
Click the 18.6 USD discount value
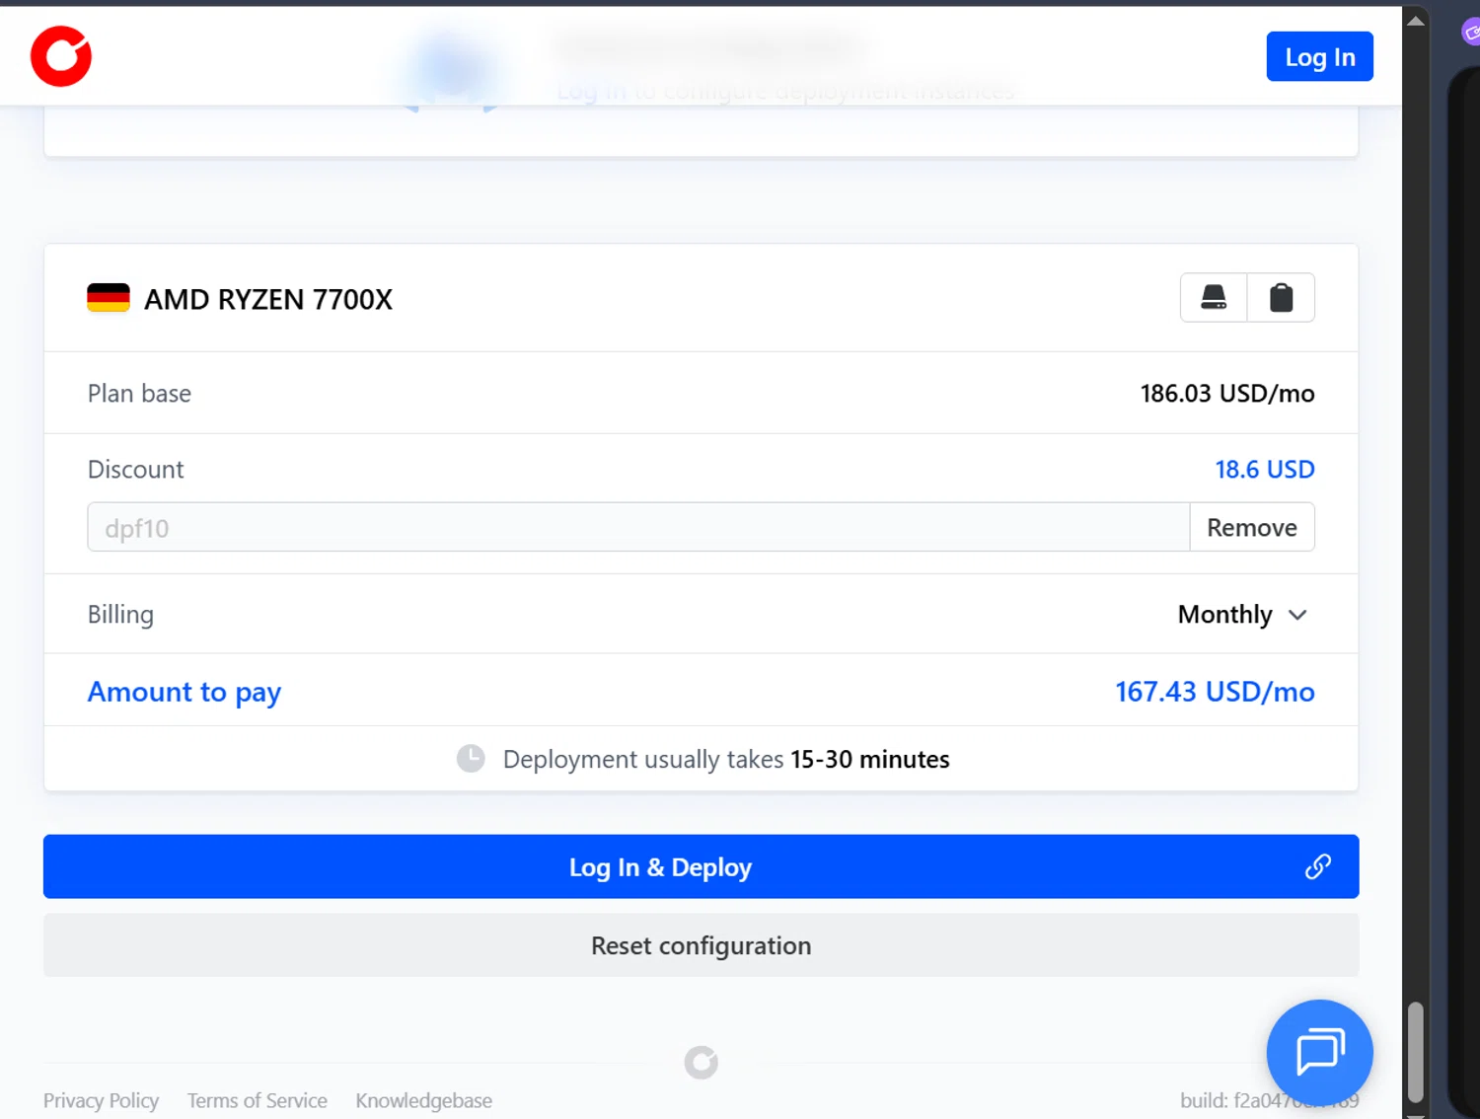[x=1265, y=470]
